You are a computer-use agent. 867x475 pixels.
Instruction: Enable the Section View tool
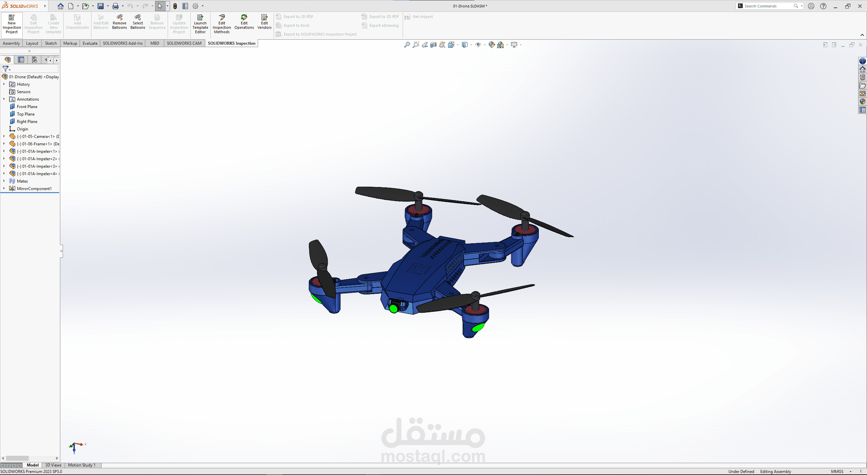[x=433, y=45]
